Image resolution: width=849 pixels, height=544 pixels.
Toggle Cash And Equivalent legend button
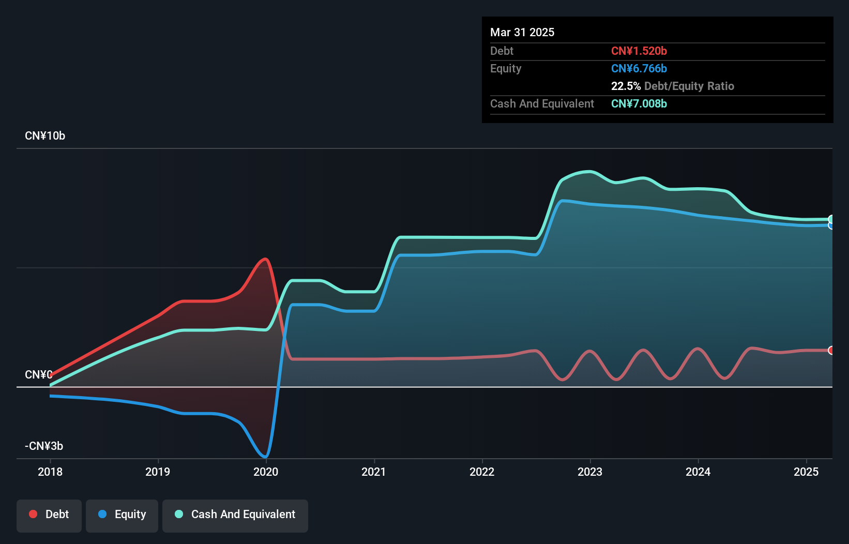click(235, 516)
